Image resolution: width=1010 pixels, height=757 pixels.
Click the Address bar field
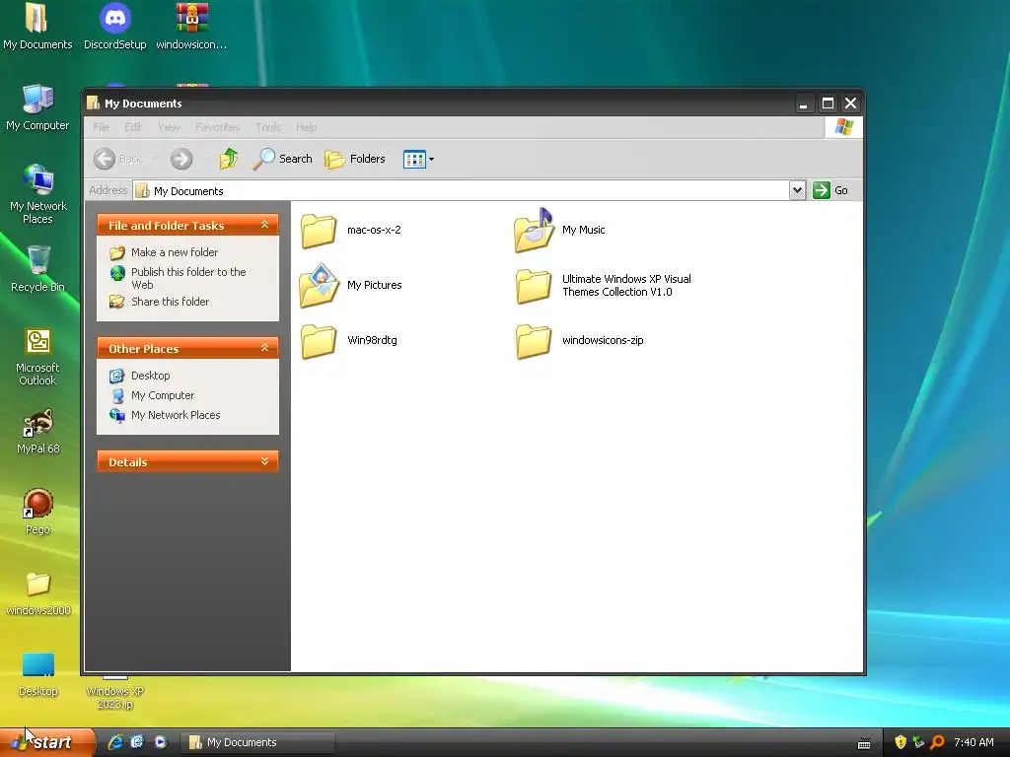(x=462, y=190)
